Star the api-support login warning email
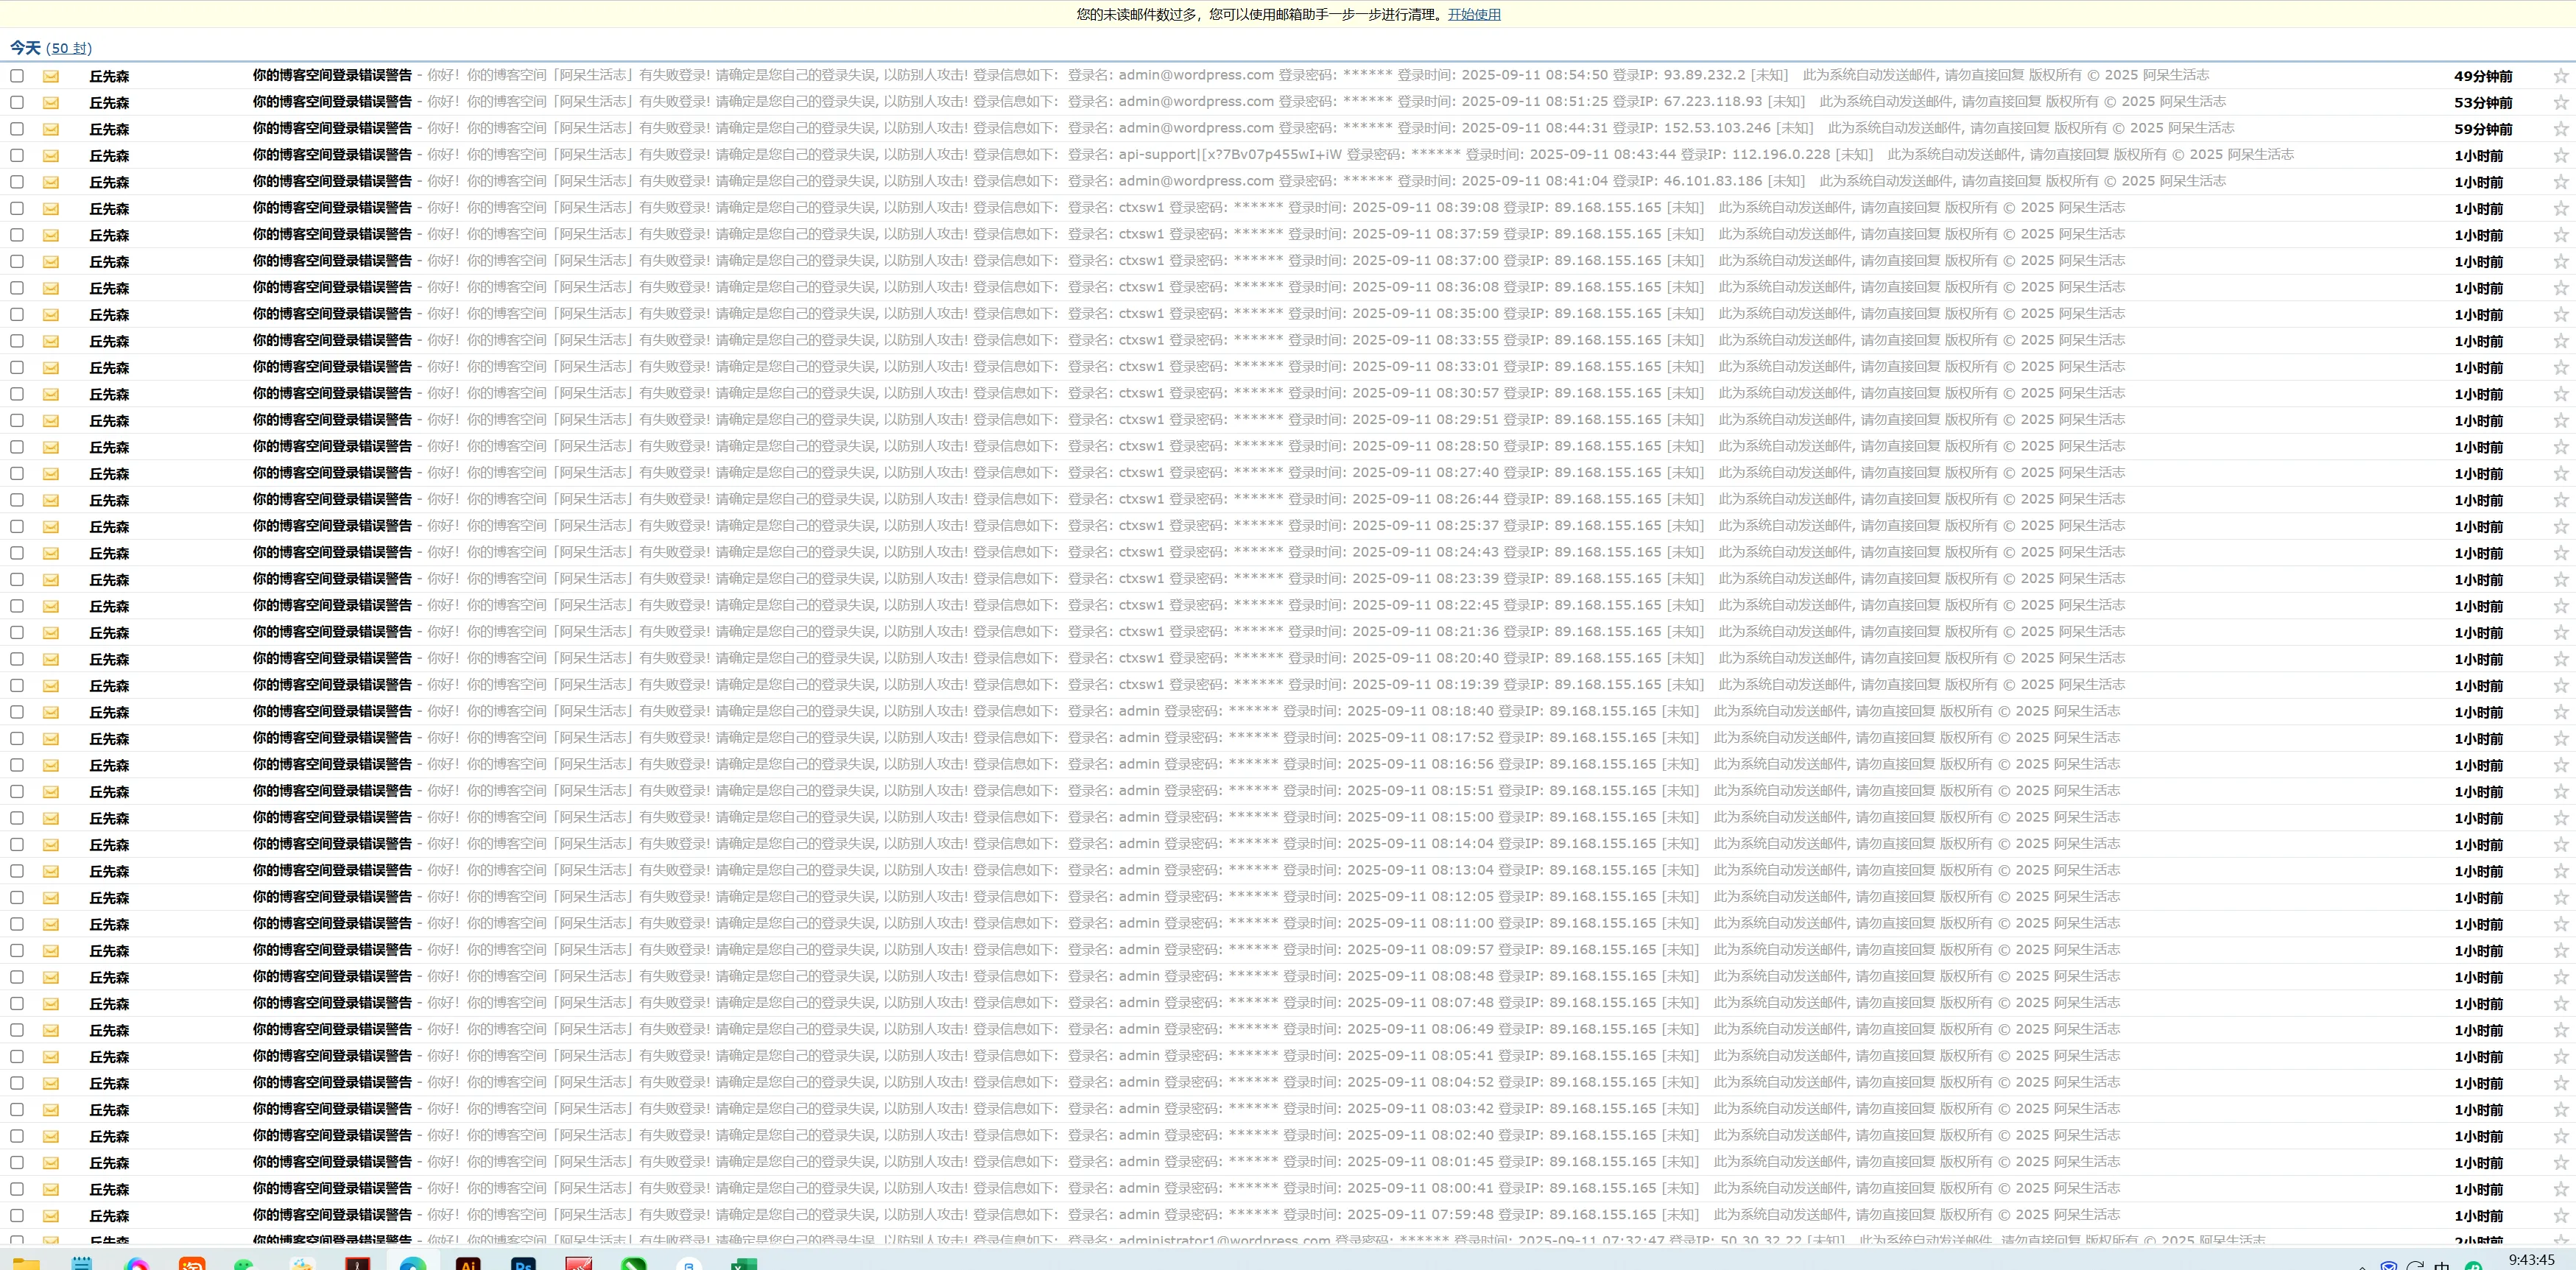The width and height of the screenshot is (2576, 1270). [x=2560, y=156]
